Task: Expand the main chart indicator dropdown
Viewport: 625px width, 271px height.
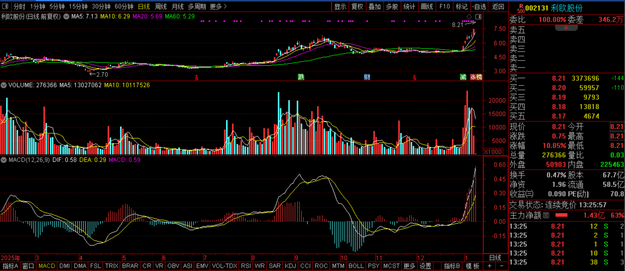Action: pyautogui.click(x=66, y=16)
